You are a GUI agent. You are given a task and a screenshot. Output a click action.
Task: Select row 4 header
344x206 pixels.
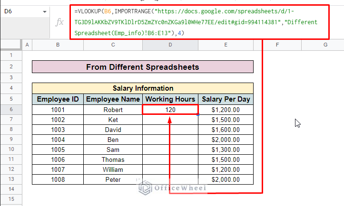[11, 88]
